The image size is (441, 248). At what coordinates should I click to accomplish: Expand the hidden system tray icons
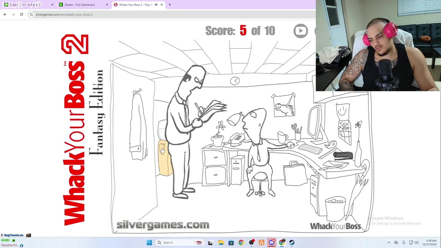[389, 242]
